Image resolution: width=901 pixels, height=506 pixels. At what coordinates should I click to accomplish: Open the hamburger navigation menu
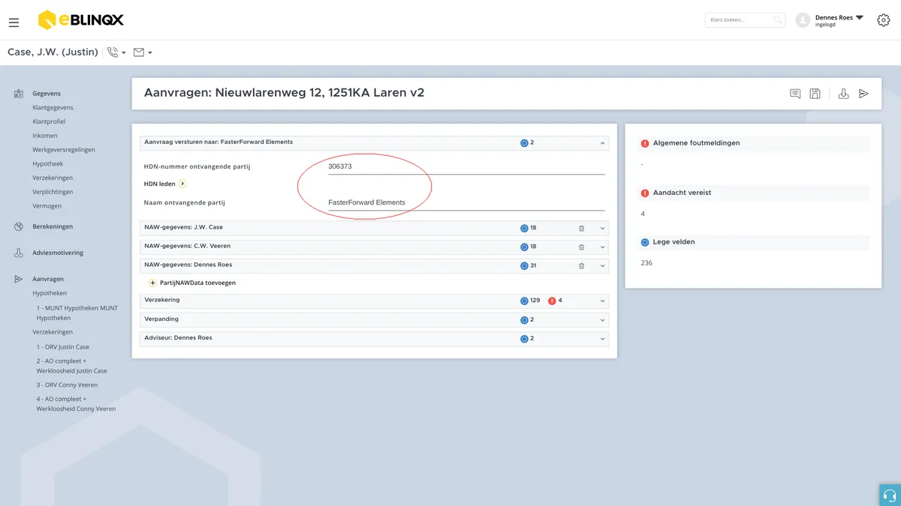coord(14,22)
